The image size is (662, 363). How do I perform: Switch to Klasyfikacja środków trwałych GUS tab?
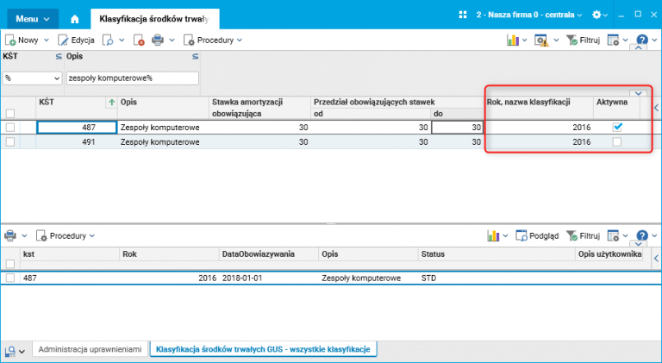(x=263, y=349)
